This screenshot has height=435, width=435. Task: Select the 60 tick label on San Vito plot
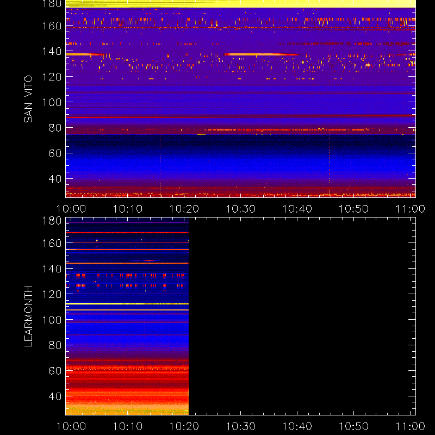pyautogui.click(x=55, y=153)
